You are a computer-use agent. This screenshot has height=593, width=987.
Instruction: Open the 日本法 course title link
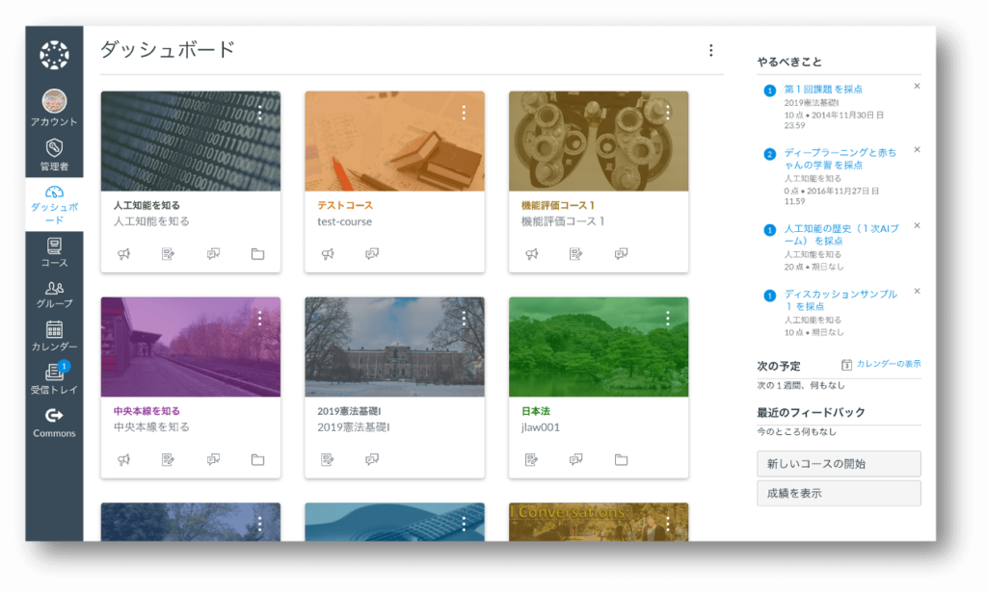[536, 411]
